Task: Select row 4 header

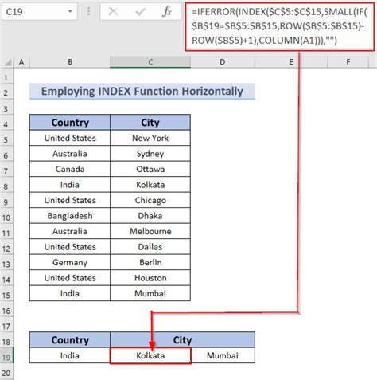Action: [6, 124]
